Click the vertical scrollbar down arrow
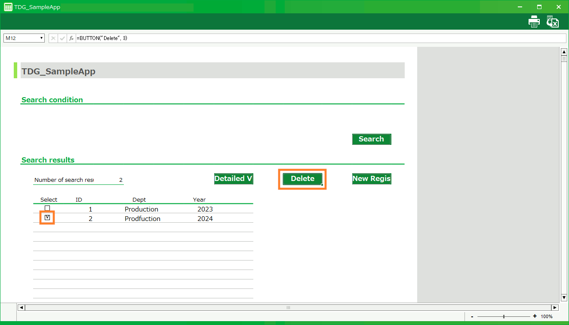Screen dimensions: 569x325 click(x=564, y=297)
